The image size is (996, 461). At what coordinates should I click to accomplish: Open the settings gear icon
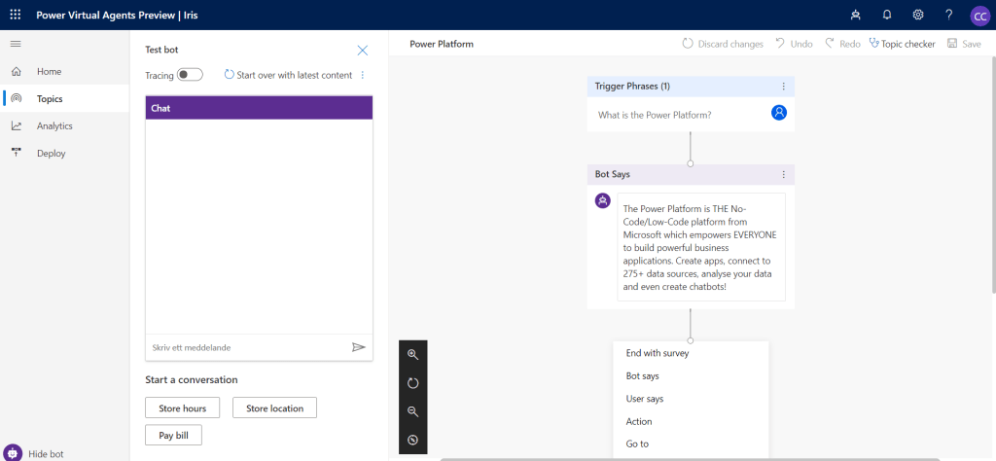(x=917, y=15)
